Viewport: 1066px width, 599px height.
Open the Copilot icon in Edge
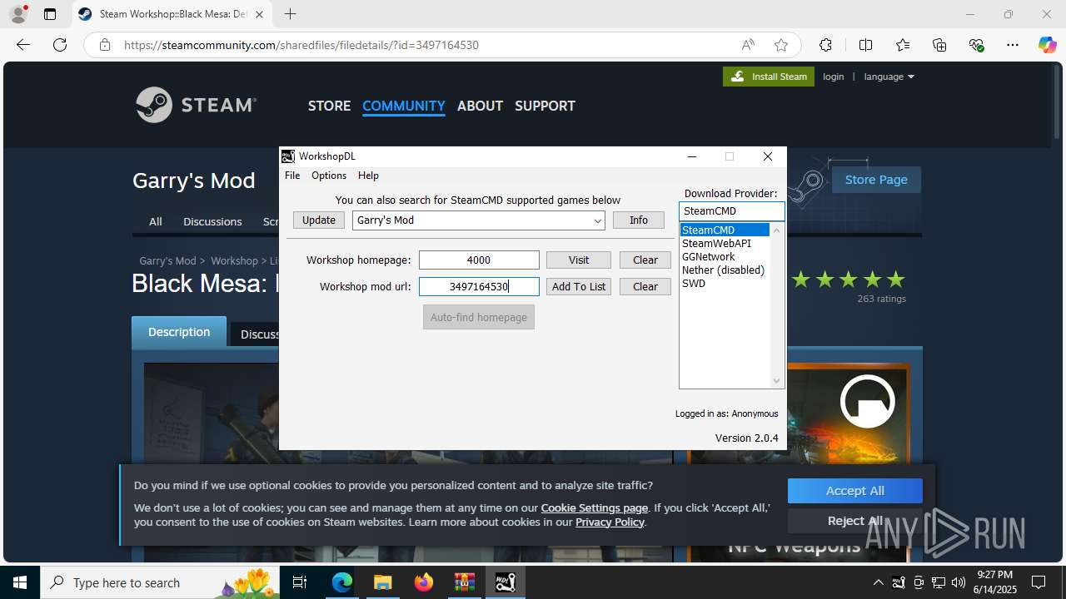pyautogui.click(x=1047, y=45)
